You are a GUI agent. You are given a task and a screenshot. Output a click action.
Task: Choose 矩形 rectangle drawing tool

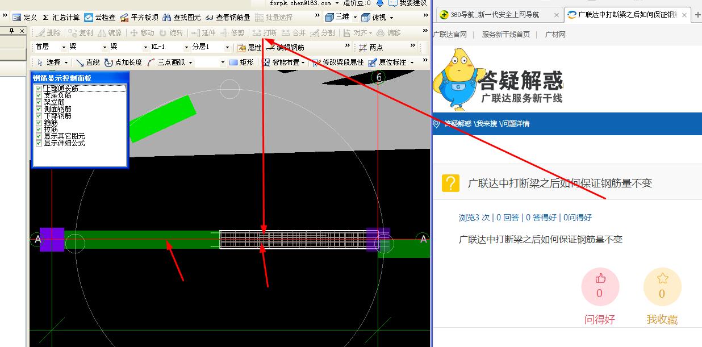coord(241,62)
